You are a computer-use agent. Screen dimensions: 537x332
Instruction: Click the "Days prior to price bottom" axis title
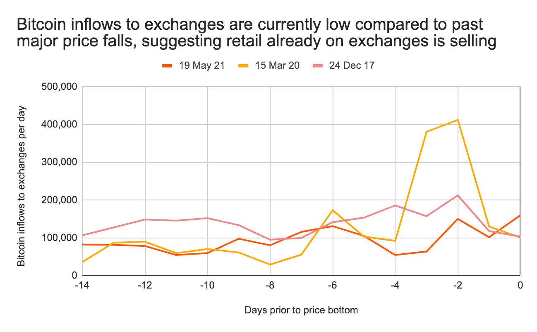tap(301, 310)
